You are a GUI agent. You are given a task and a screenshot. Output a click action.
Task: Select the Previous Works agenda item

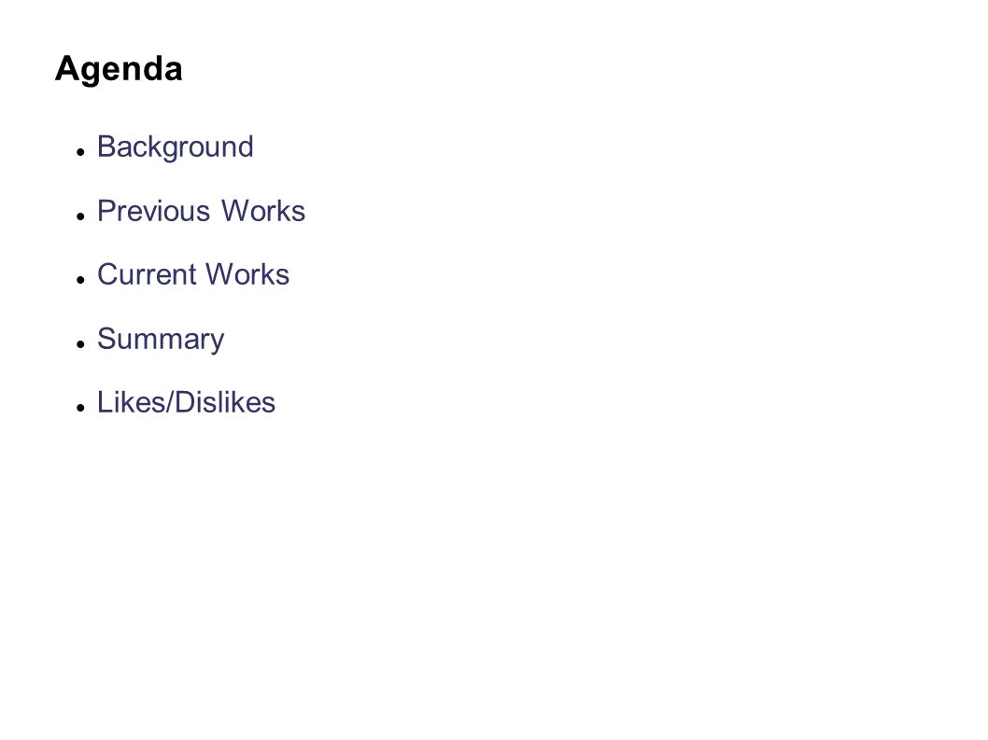201,211
